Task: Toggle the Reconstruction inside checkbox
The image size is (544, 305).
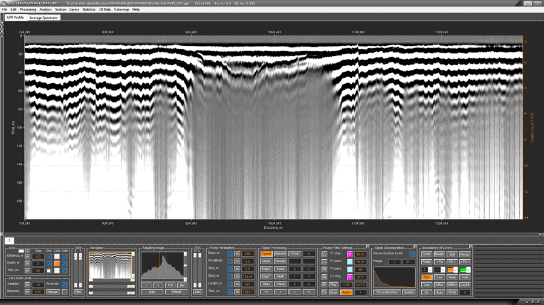Action: click(412, 255)
